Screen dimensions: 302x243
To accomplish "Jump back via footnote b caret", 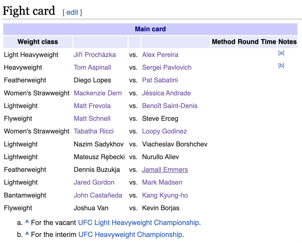I will tap(27, 234).
